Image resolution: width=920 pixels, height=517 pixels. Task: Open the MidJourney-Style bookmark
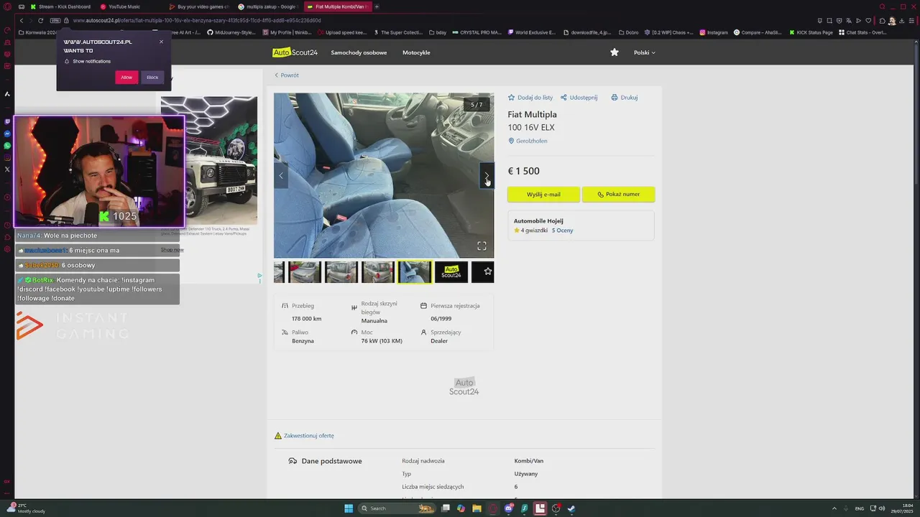(231, 32)
